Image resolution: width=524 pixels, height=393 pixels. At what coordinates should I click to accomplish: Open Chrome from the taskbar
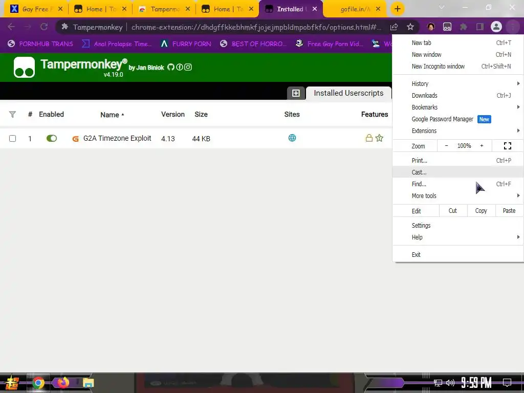(x=38, y=383)
